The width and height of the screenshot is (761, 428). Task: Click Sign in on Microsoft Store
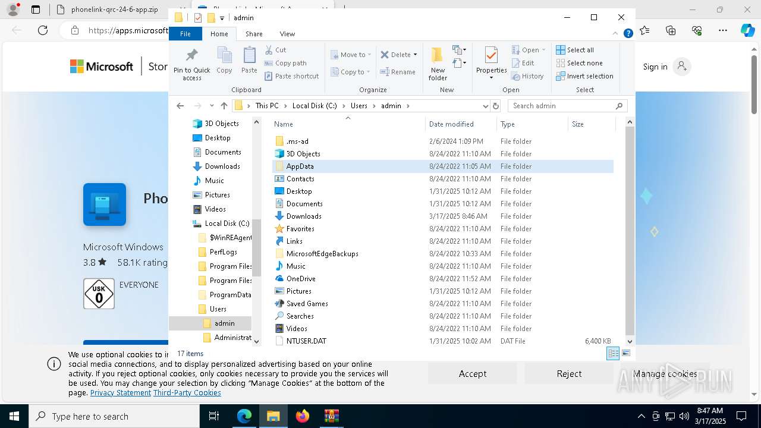(x=655, y=67)
